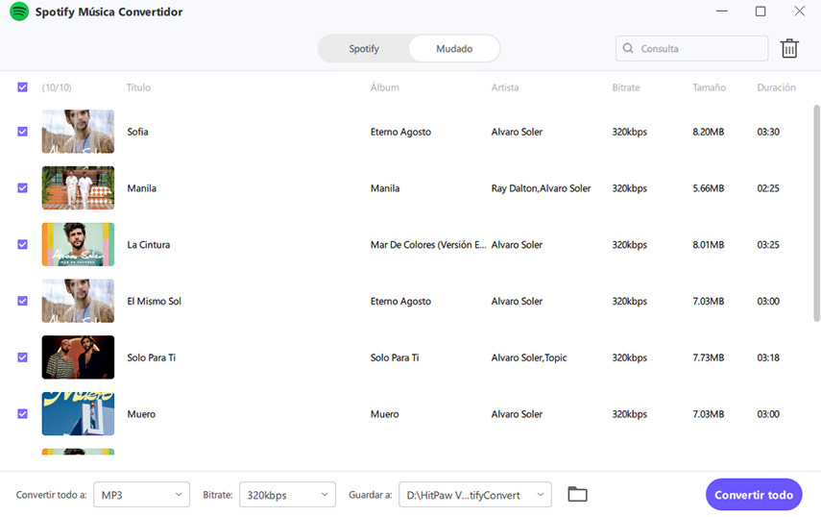Screen dimensions: 821x517
Task: Click size value 8.20MB
Action: pyautogui.click(x=709, y=132)
